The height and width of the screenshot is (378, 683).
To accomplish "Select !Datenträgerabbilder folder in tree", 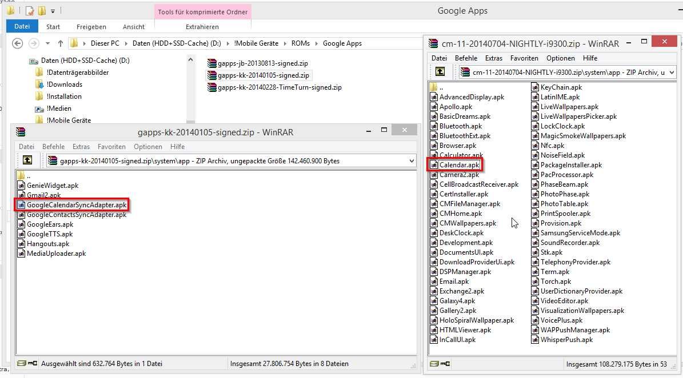I will click(x=73, y=72).
